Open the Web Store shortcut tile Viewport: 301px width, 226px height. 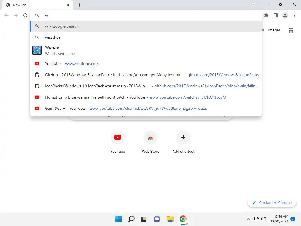[x=150, y=142]
